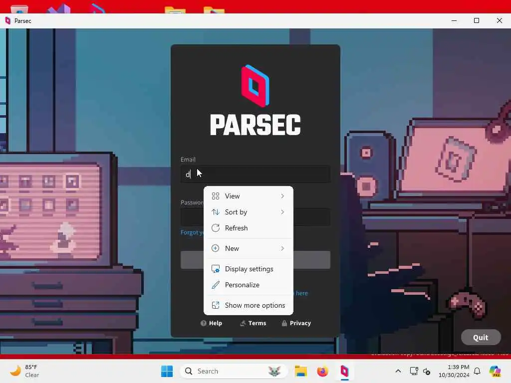Screen dimensions: 511x383
Task: Click the Sort by arrows icon
Action: pos(216,212)
